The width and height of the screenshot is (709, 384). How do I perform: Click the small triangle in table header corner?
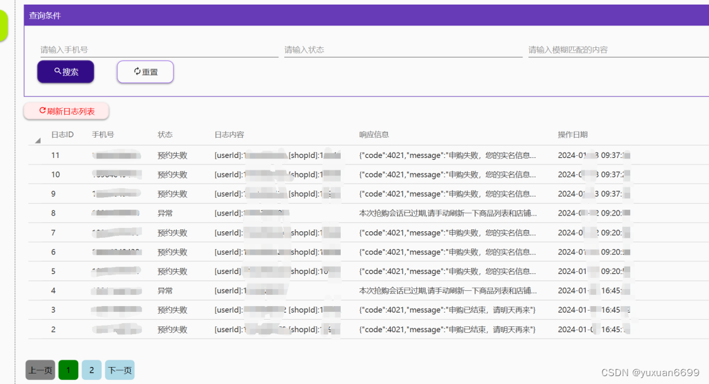[37, 140]
